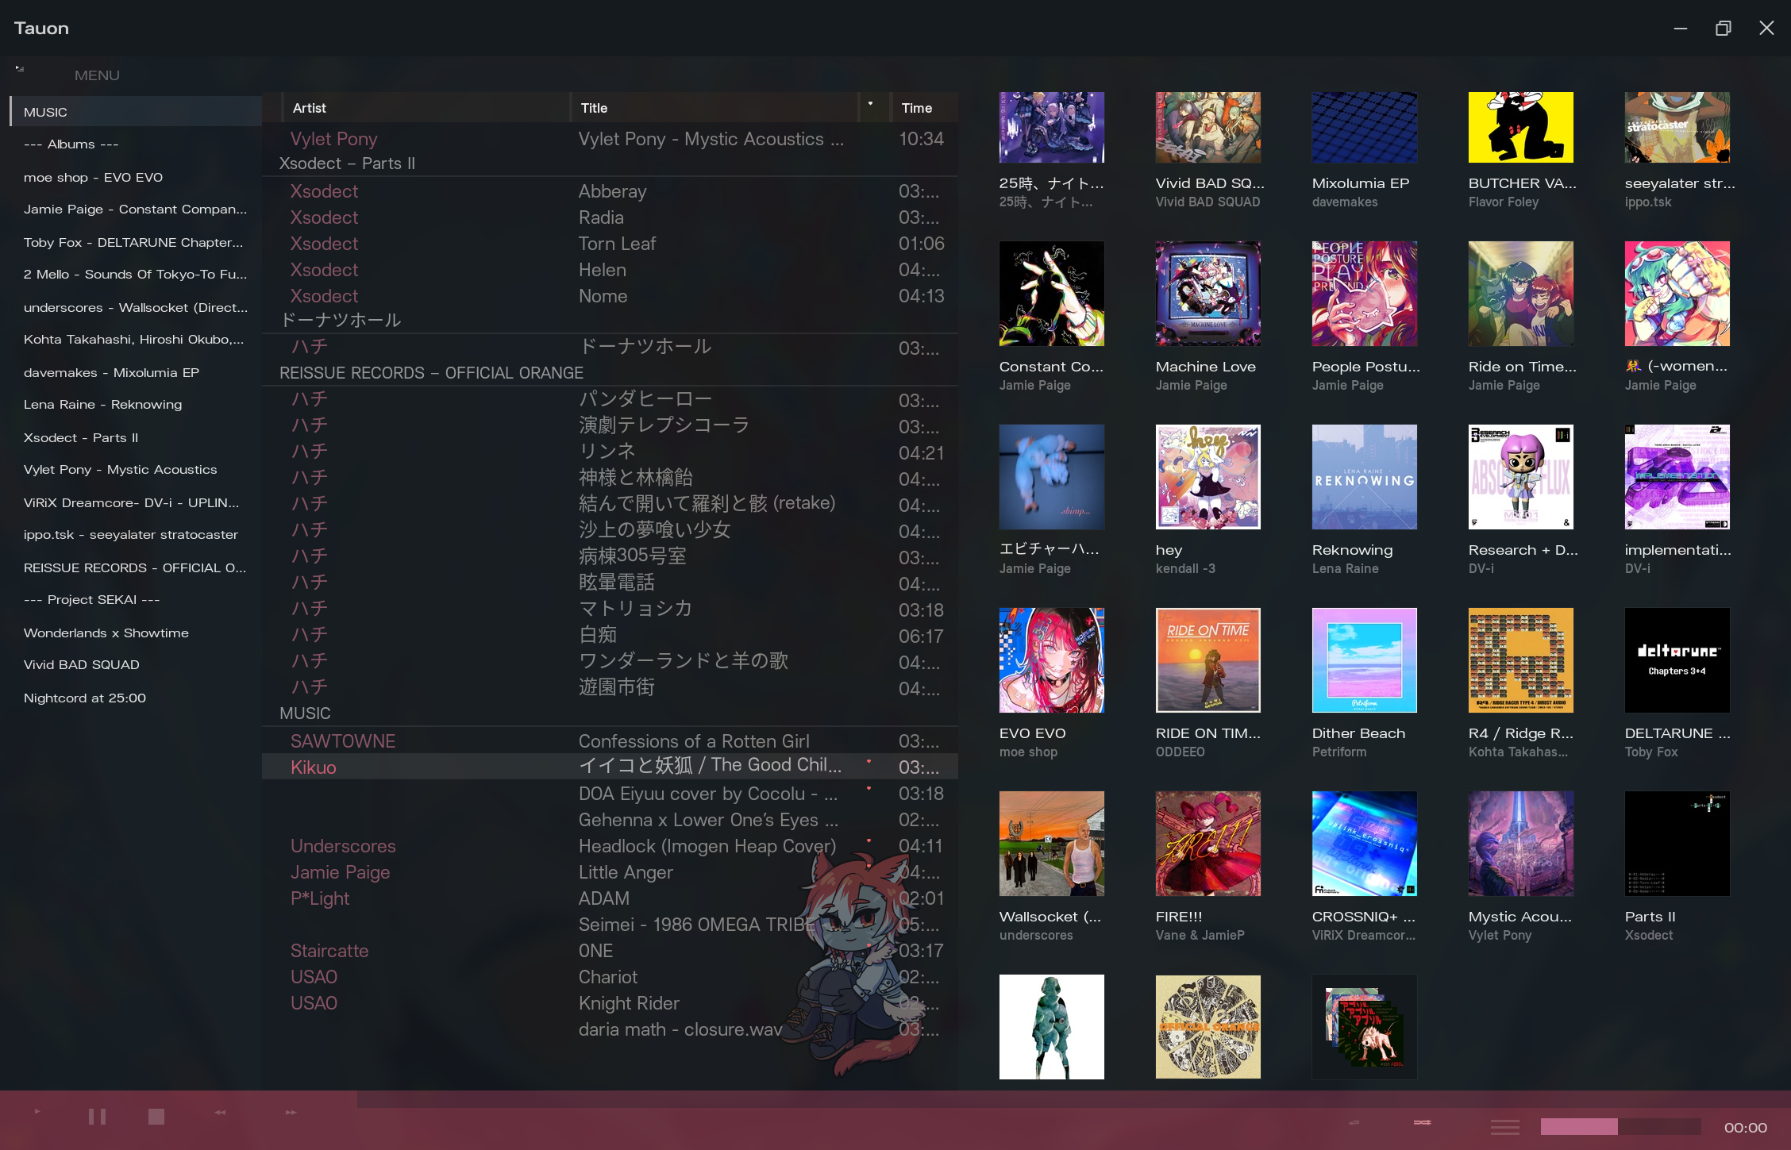
Task: Open the '--- Albums ---' playlist
Action: click(136, 144)
